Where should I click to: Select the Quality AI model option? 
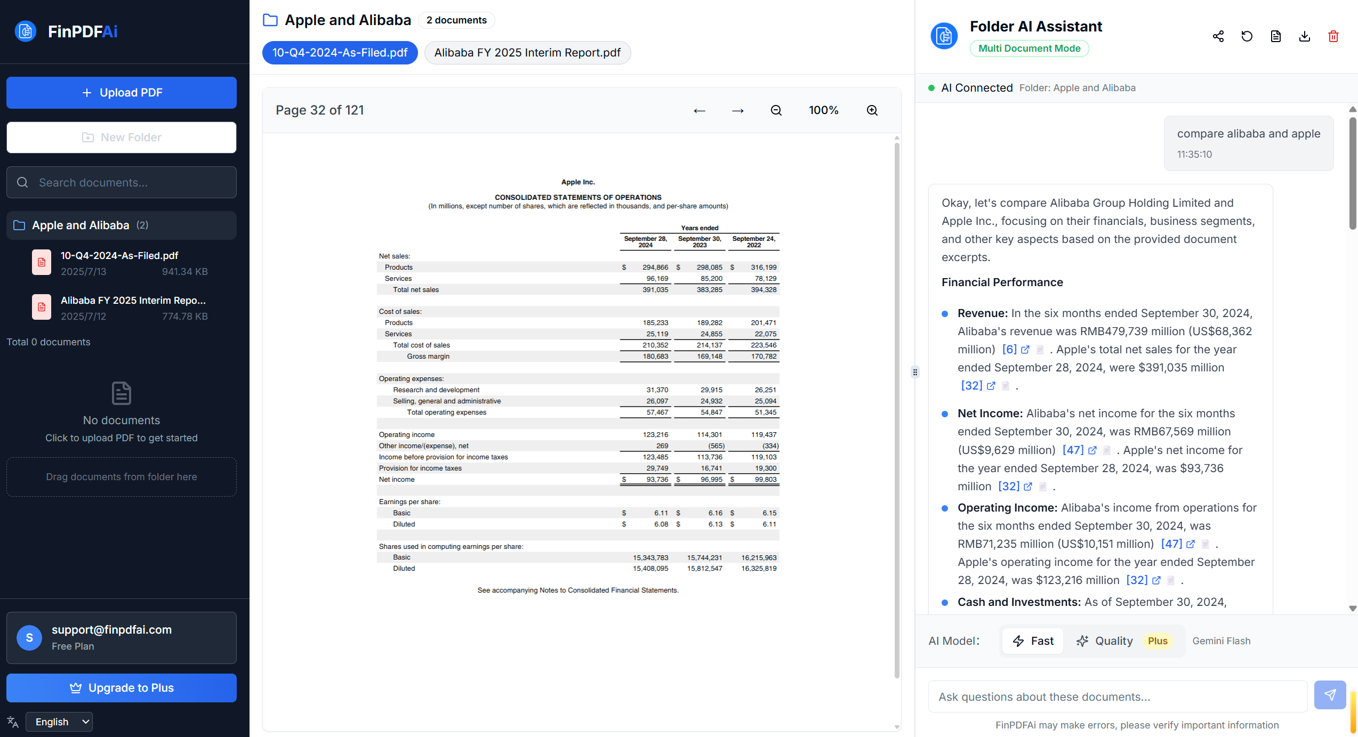1104,641
